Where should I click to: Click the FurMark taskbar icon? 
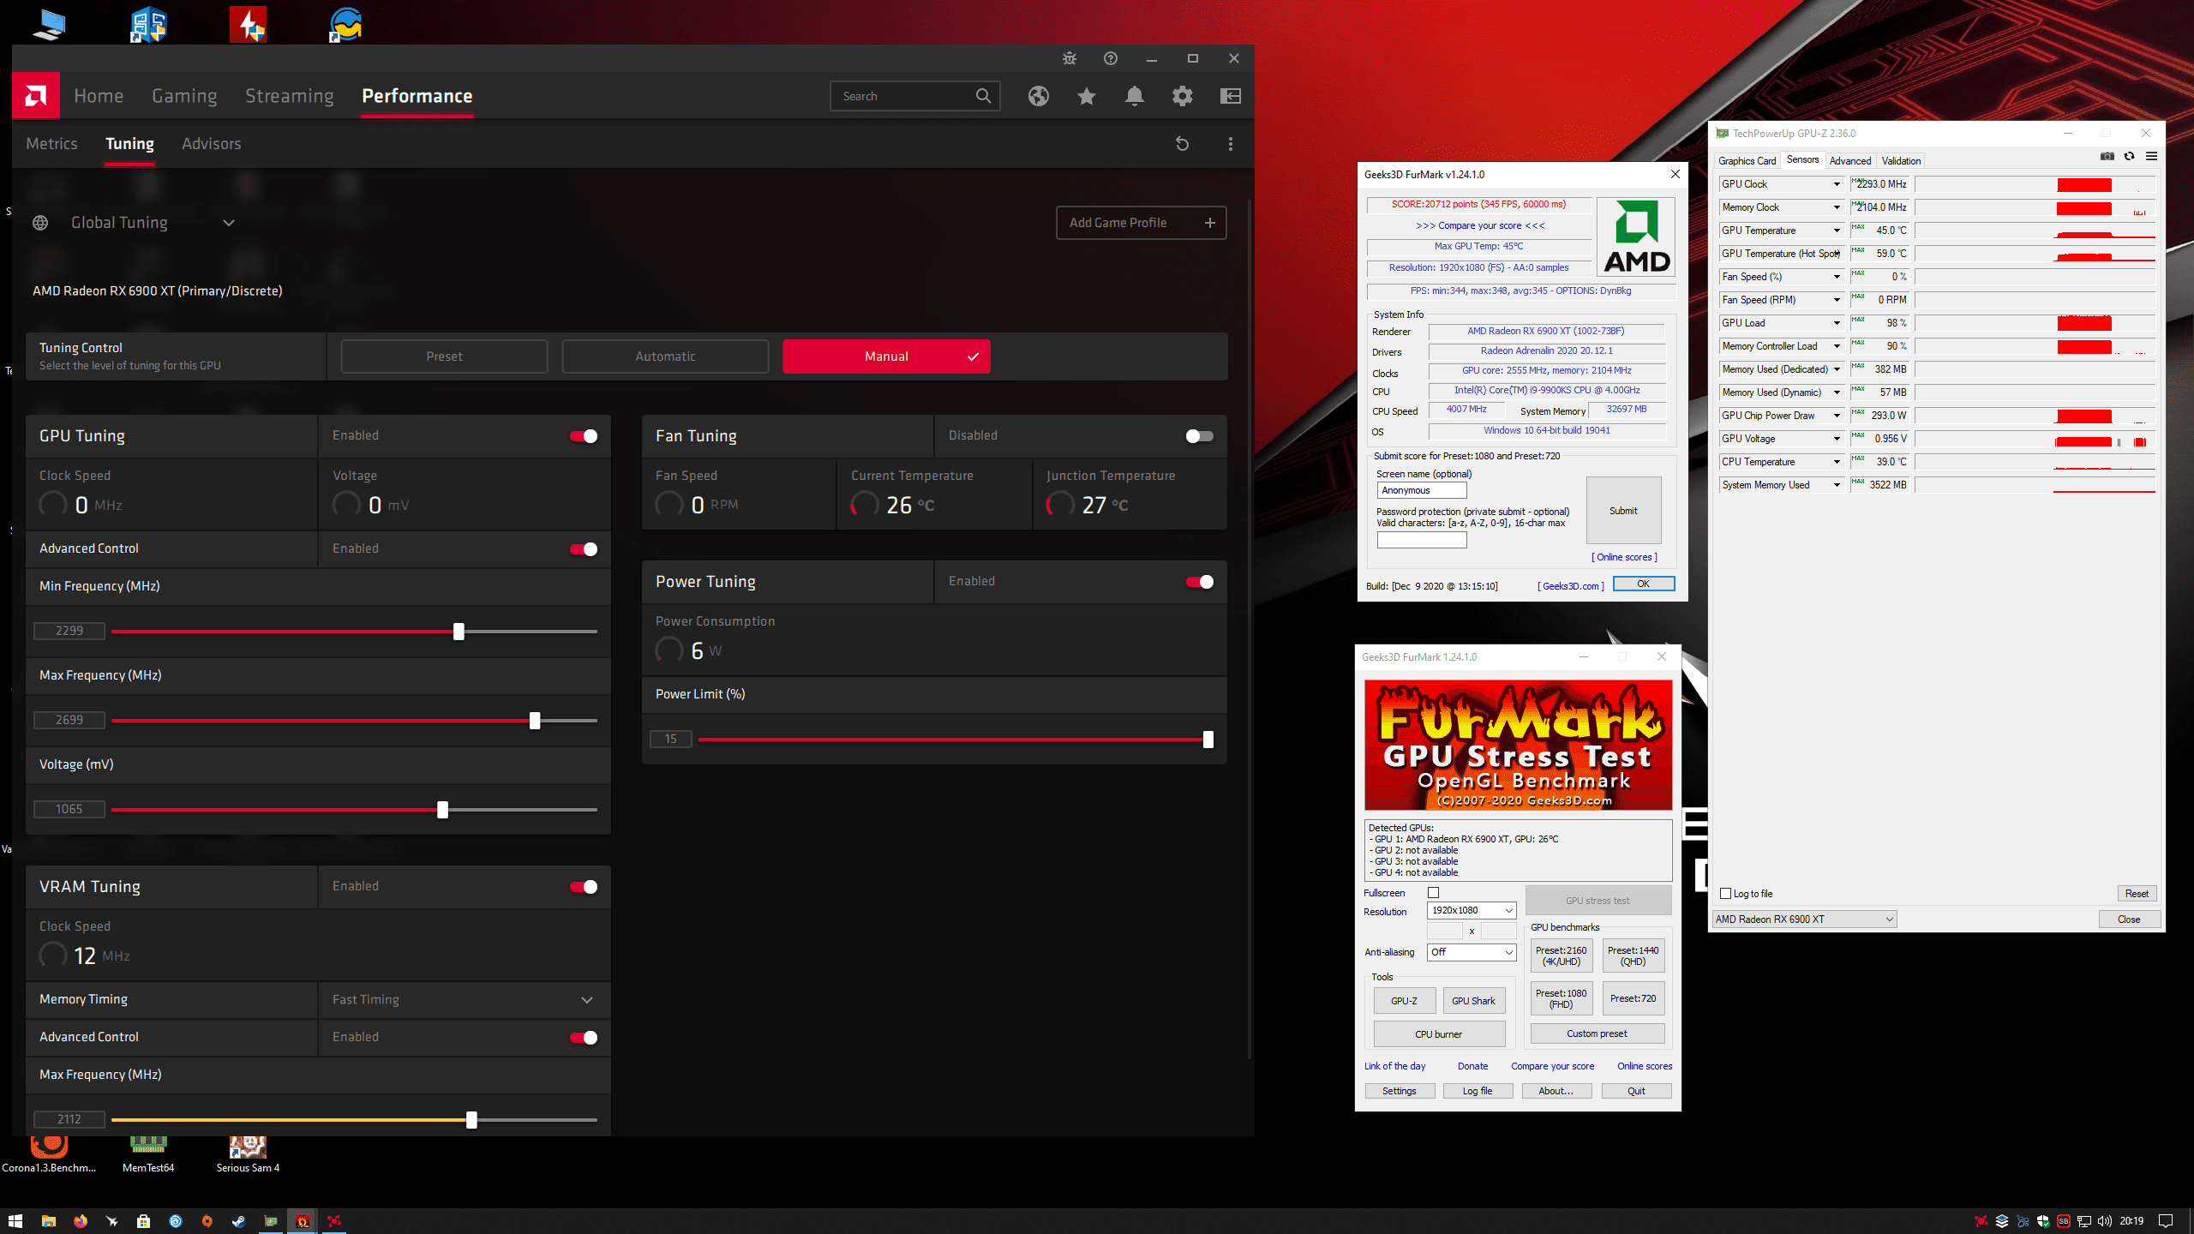(x=303, y=1221)
